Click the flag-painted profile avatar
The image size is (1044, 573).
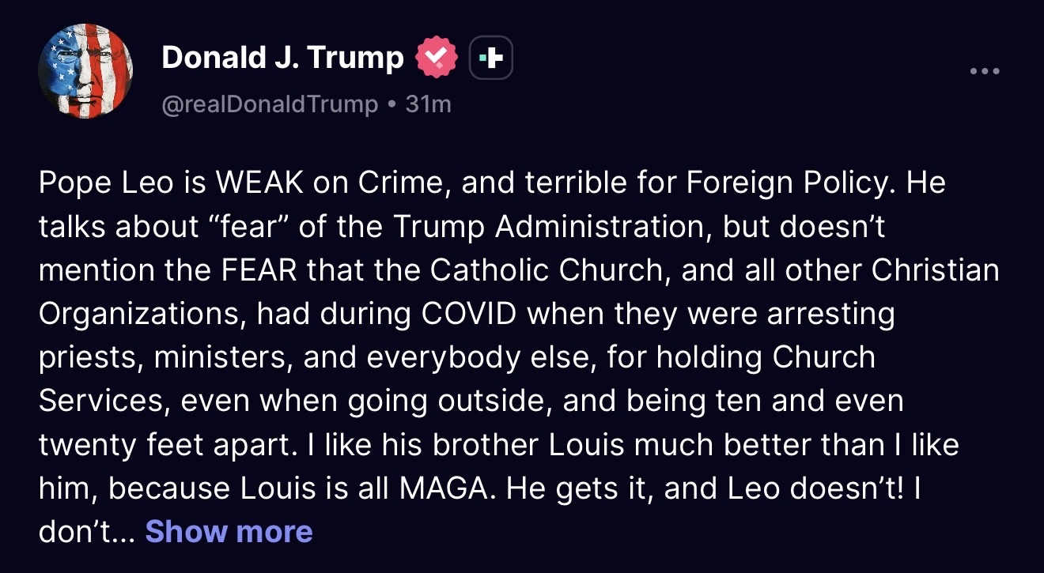[x=85, y=71]
